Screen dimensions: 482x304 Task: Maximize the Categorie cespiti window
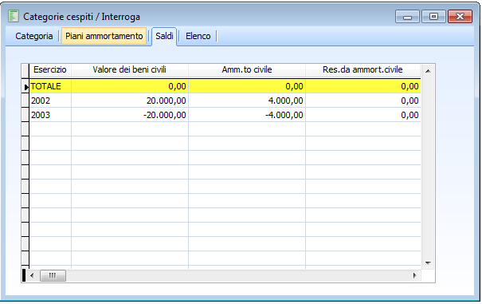(433, 17)
